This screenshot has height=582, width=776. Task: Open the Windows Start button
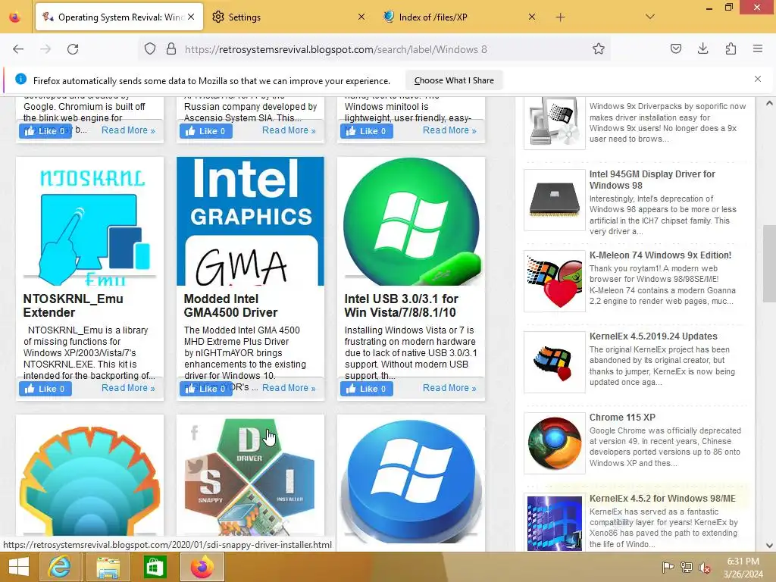click(x=18, y=567)
